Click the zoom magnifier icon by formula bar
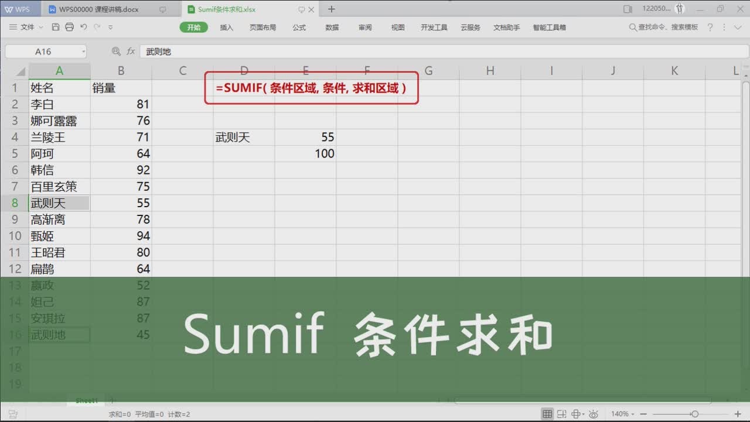The height and width of the screenshot is (422, 750). pyautogui.click(x=116, y=52)
